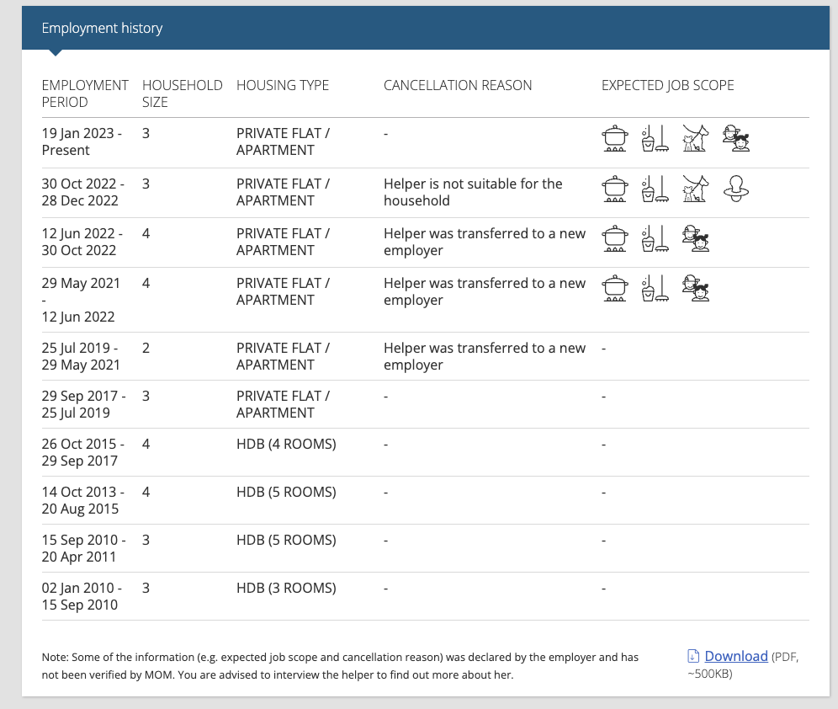This screenshot has width=838, height=709.
Task: Click the 25 Jul 2019 - 29 May 2021 period
Action: point(82,356)
